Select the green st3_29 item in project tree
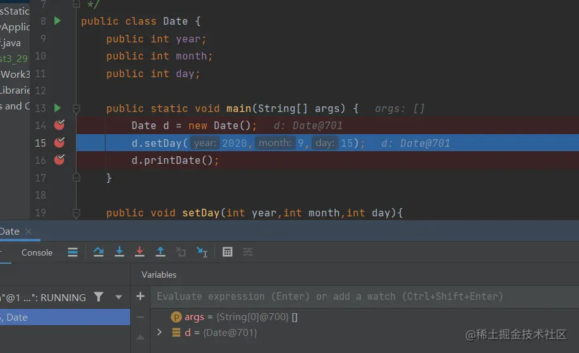 click(x=14, y=58)
